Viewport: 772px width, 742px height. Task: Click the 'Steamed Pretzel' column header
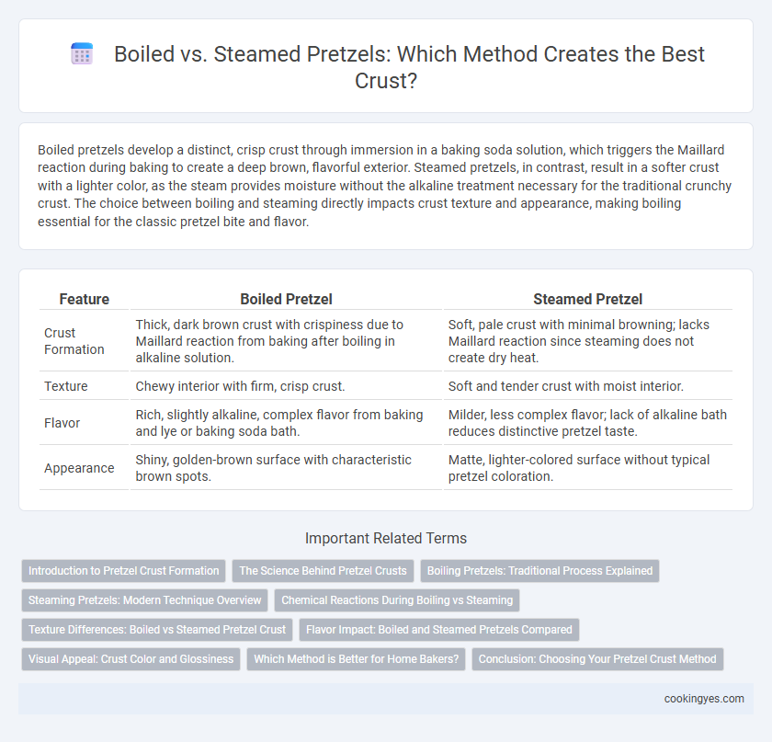(x=588, y=299)
